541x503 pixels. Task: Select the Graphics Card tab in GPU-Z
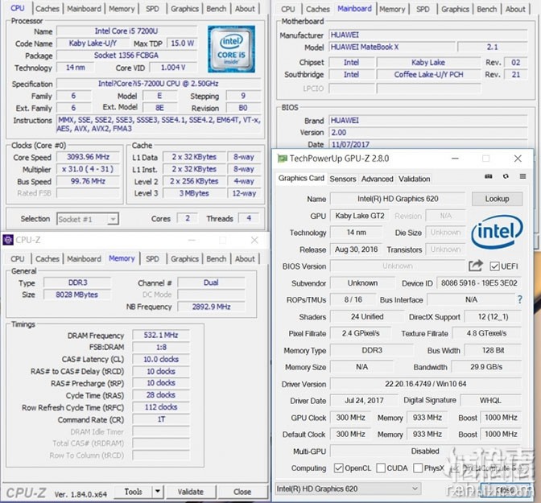coord(301,178)
